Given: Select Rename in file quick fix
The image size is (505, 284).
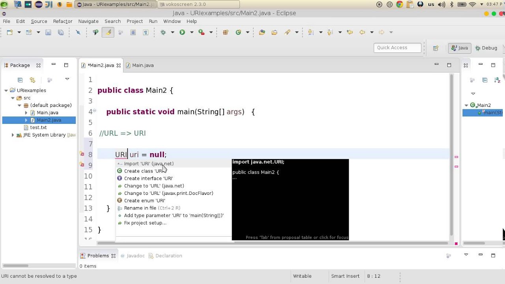Looking at the screenshot, I should pyautogui.click(x=174, y=208).
